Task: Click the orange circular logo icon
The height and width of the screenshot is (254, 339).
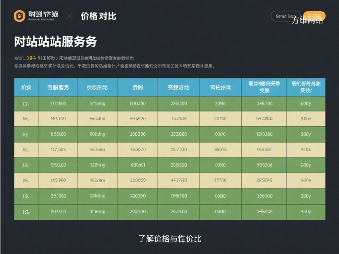Action: [19, 15]
